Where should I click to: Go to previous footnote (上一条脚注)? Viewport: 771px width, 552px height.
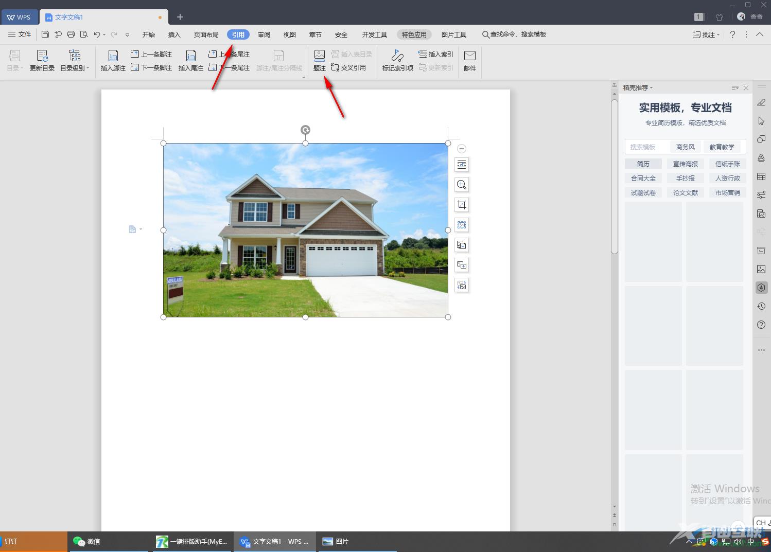[x=151, y=54]
